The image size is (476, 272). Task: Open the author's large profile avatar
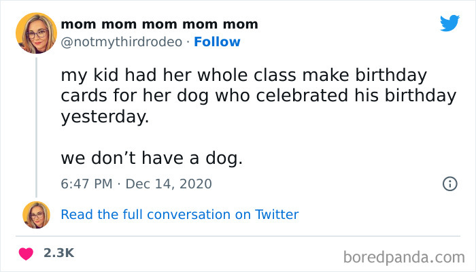[35, 33]
